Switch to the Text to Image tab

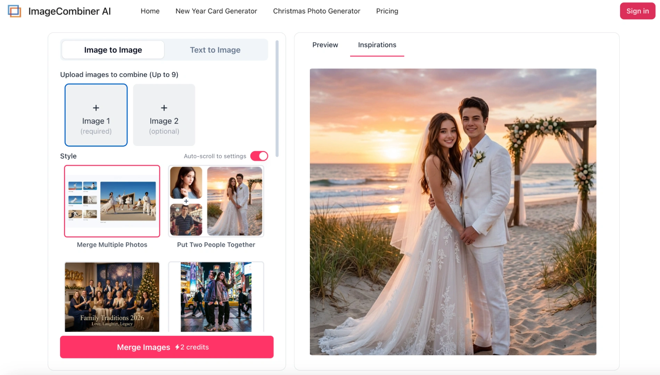tap(215, 50)
